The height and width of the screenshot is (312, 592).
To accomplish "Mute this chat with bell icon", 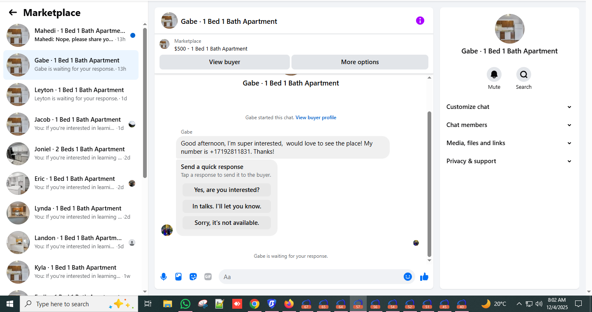I will coord(494,74).
